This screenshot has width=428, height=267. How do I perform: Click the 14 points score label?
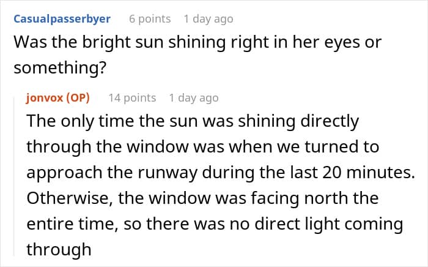132,98
